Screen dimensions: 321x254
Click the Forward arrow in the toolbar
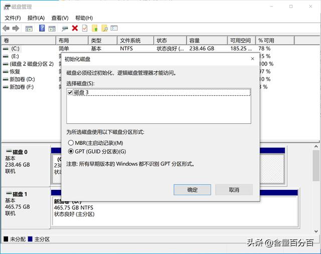(16, 28)
